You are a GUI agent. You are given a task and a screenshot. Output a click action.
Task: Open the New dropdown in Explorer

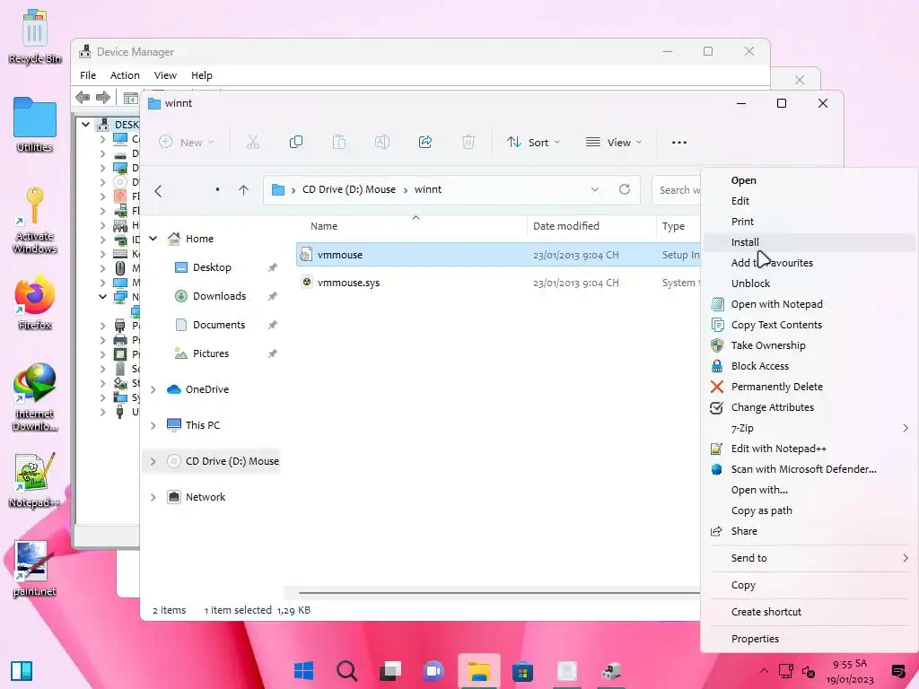pyautogui.click(x=187, y=143)
